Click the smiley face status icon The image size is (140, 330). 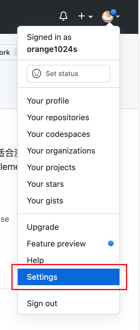coord(37,74)
